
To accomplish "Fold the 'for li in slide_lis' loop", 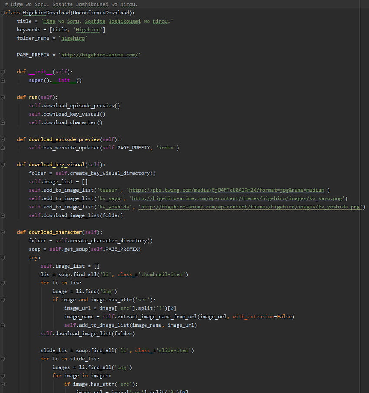I will [3, 359].
